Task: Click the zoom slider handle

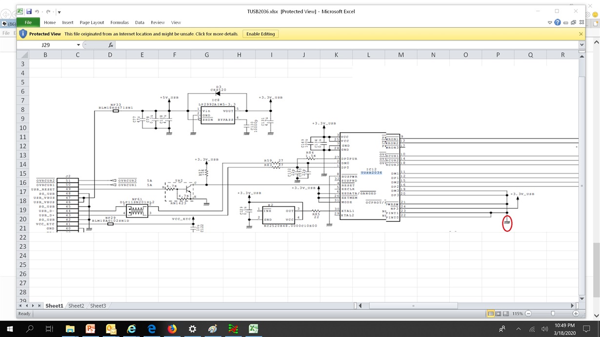Action: (x=553, y=314)
